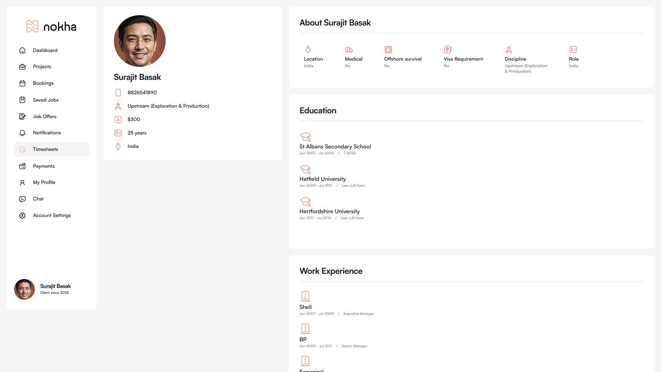Image resolution: width=661 pixels, height=372 pixels.
Task: Click the phone number 8826541890
Action: coord(141,92)
